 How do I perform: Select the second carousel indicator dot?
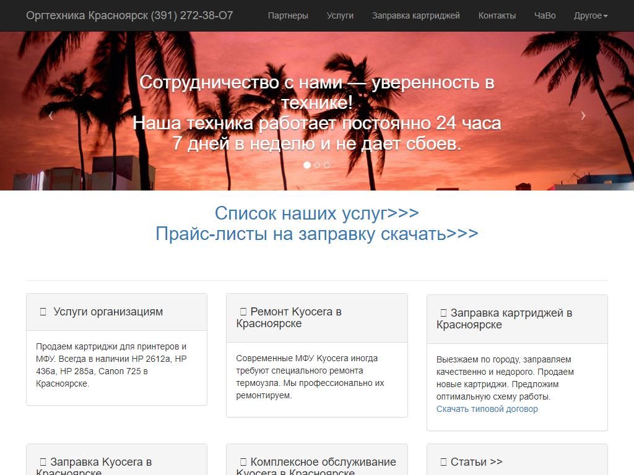click(x=317, y=165)
